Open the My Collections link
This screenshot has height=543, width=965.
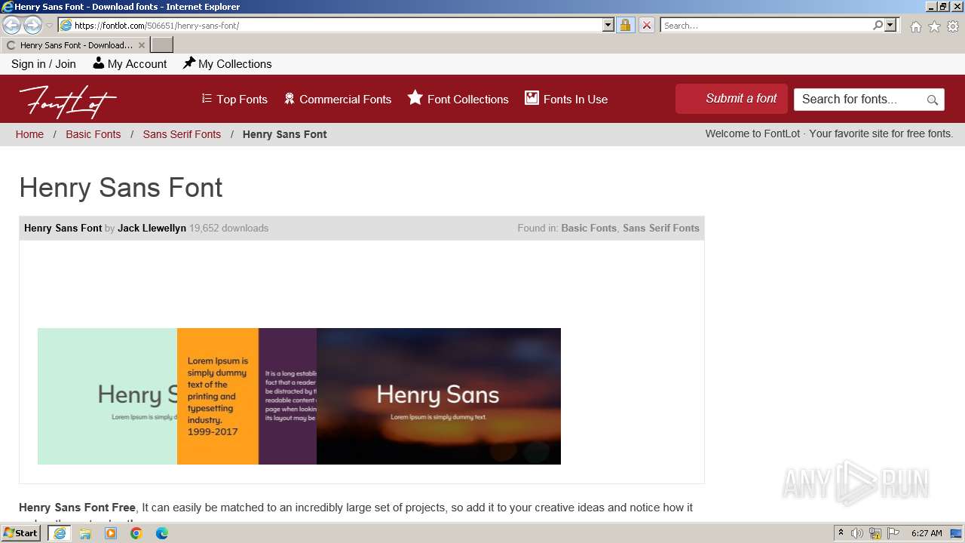234,64
